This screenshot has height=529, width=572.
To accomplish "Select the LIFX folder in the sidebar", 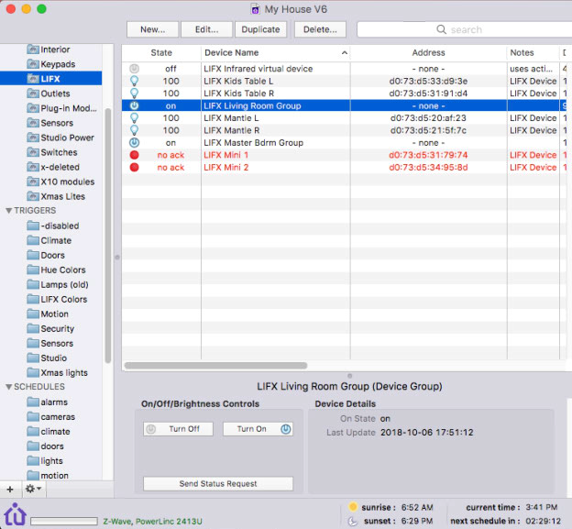I will coord(50,79).
